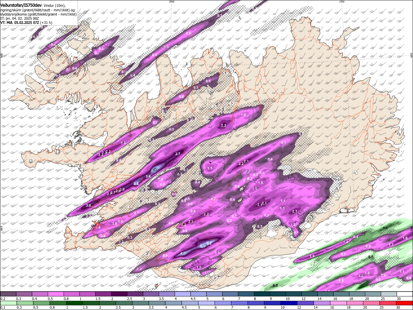Click steel blue 6 swatch in upper legend
Viewport: 413px width, 310px height.
[x=230, y=294]
